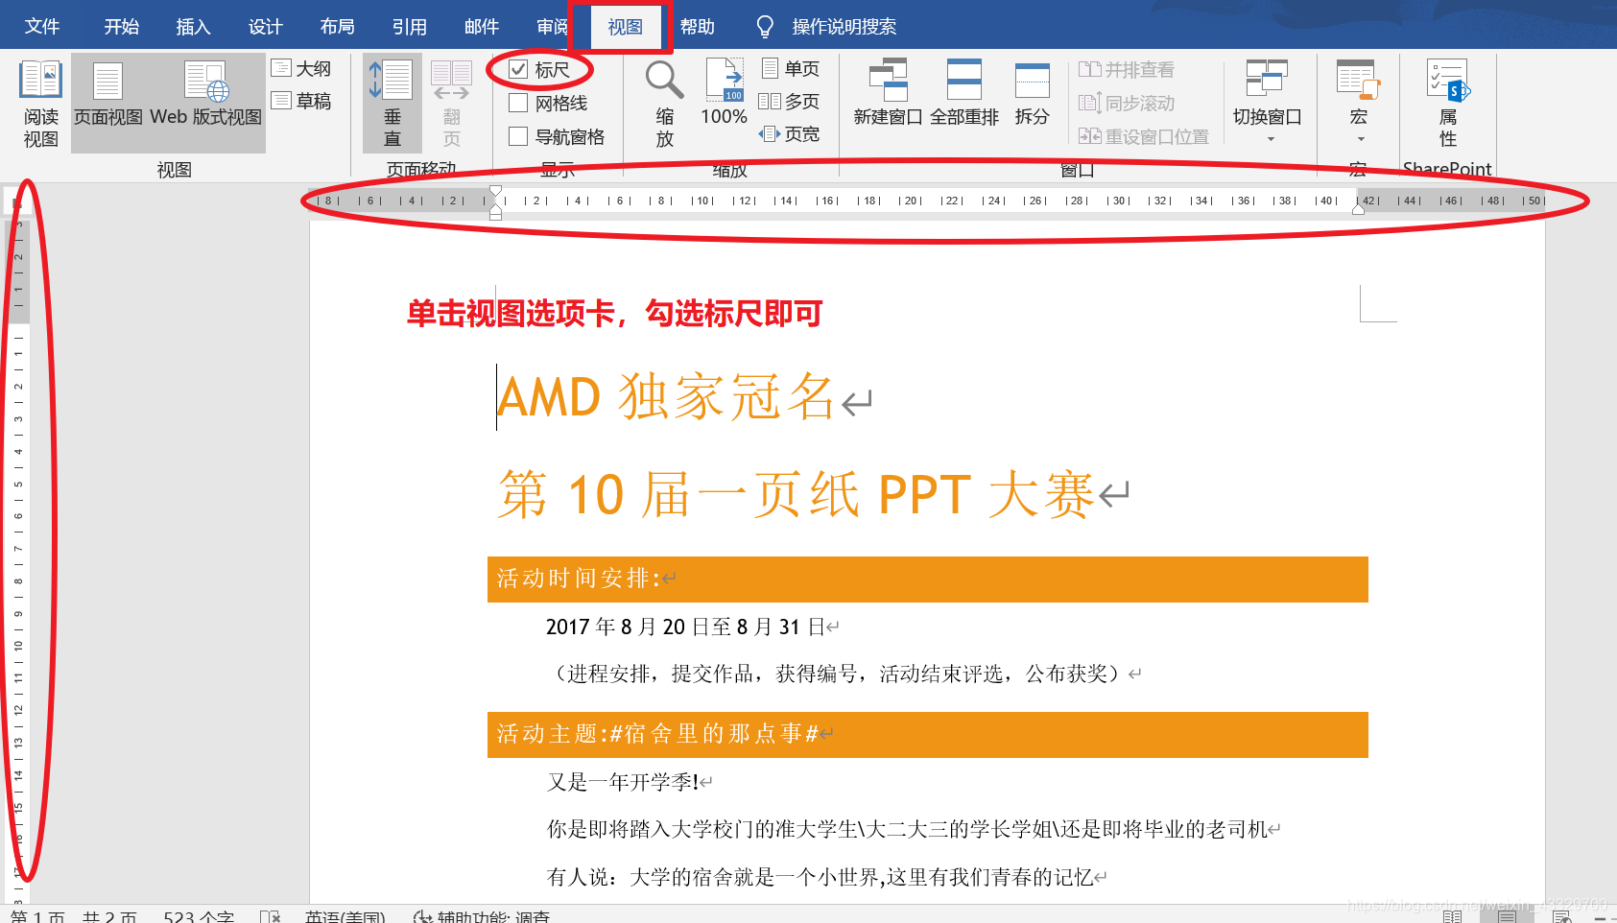
Task: Click the 操作说明搜索 search box
Action: (x=844, y=27)
